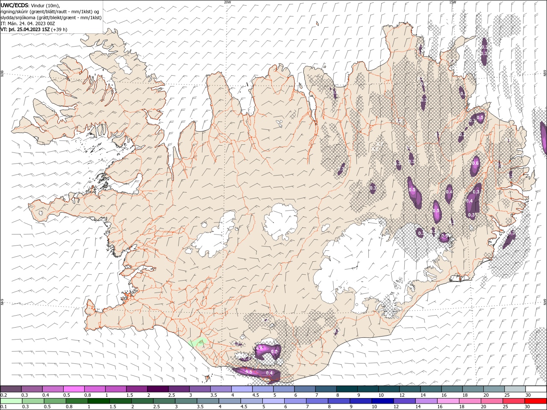Click the light periwinkle 4 swatch in the upper legend
The width and height of the screenshot is (547, 410).
pos(242,389)
